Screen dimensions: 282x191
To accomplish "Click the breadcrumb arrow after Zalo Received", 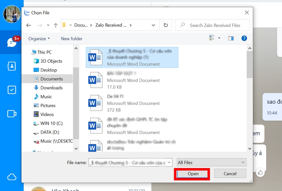I will pyautogui.click(x=130, y=25).
